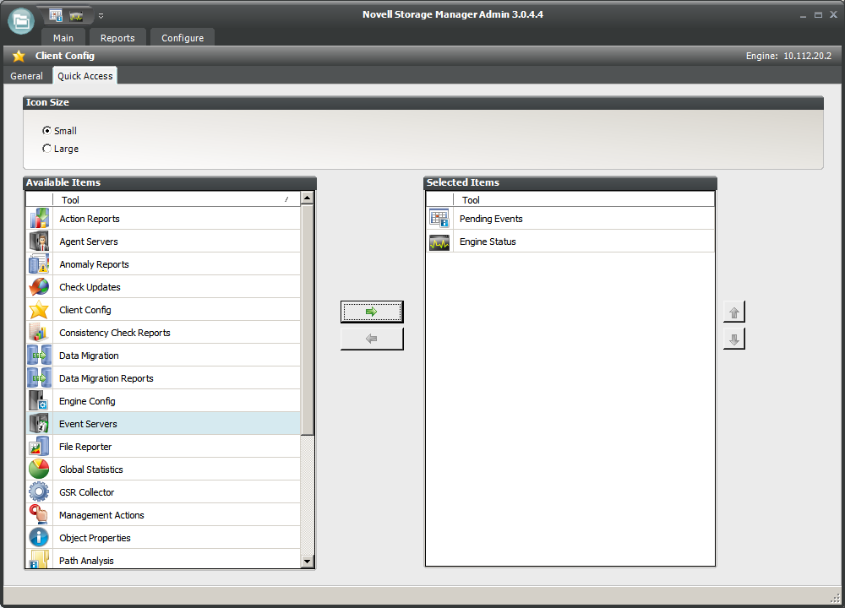Click the Pending Events icon in Selected Items
This screenshot has height=608, width=845.
click(439, 219)
